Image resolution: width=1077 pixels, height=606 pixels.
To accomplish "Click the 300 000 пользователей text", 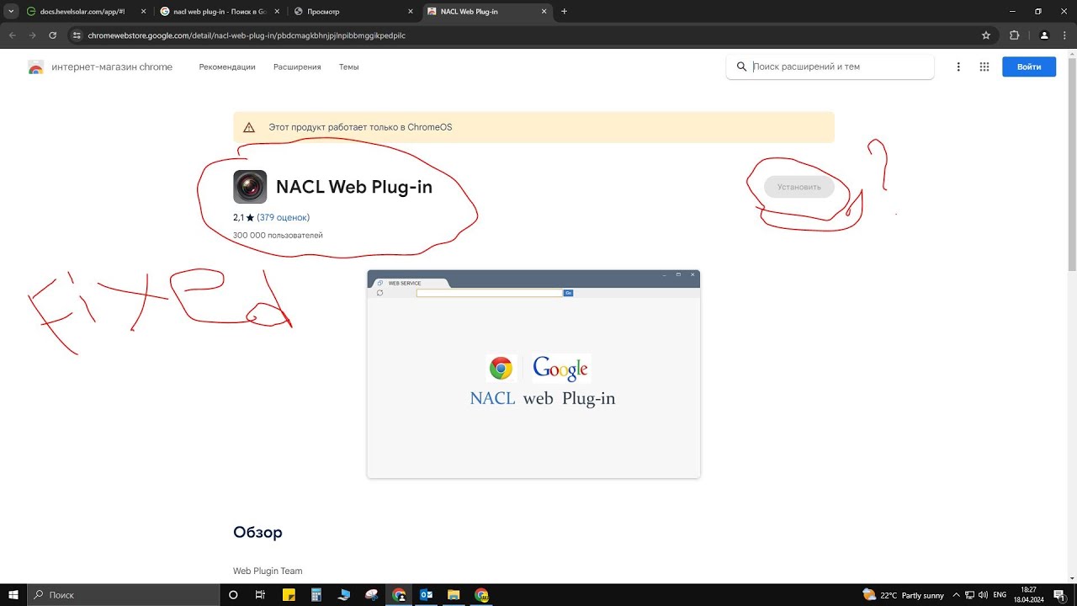I will click(x=278, y=236).
